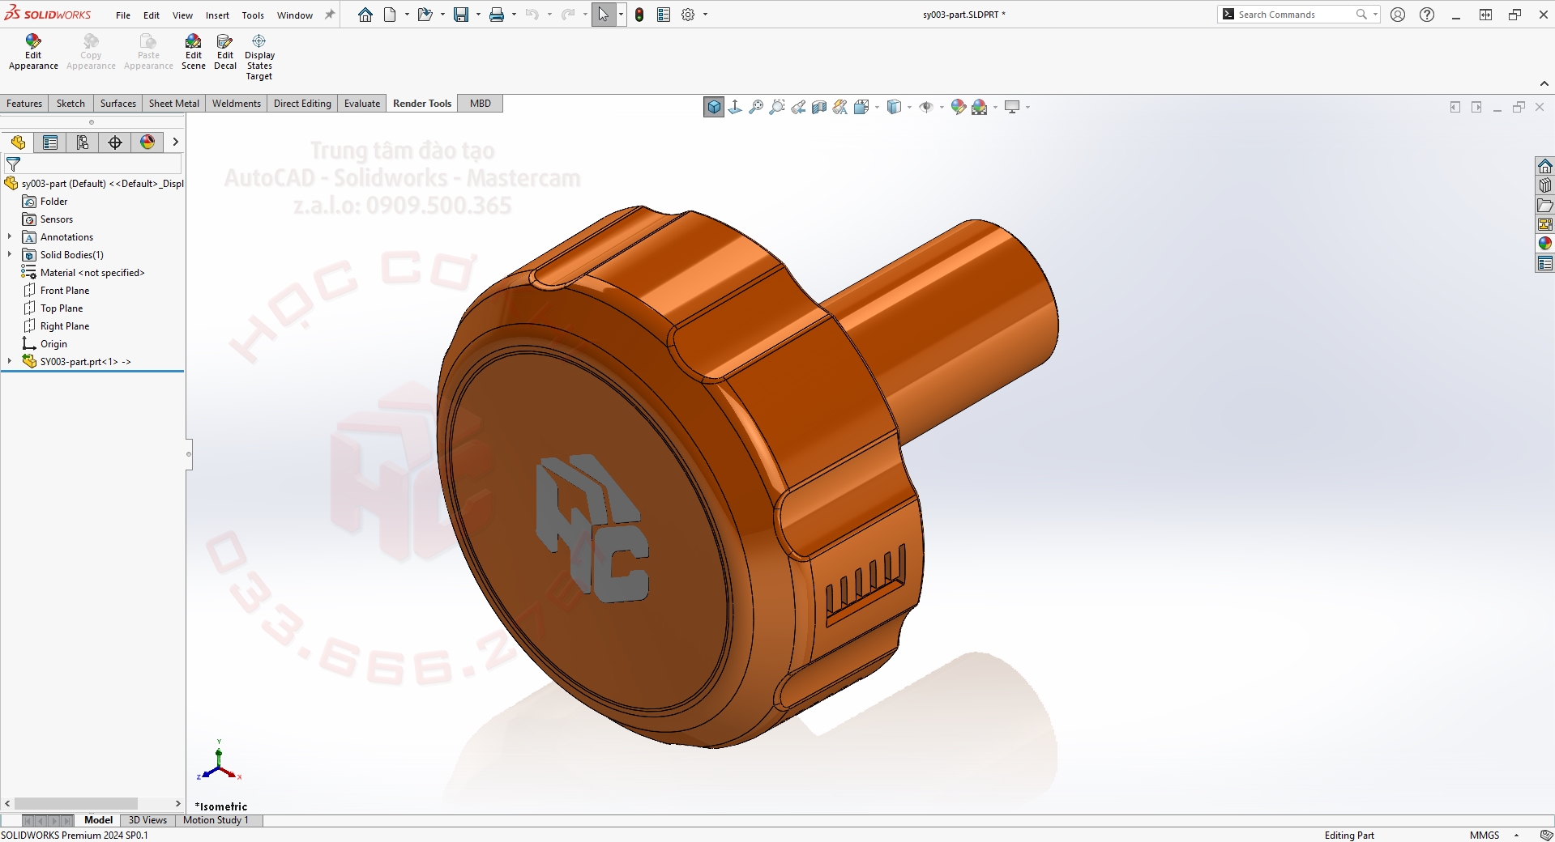Pin the menu bar with pushpin

[x=330, y=15]
